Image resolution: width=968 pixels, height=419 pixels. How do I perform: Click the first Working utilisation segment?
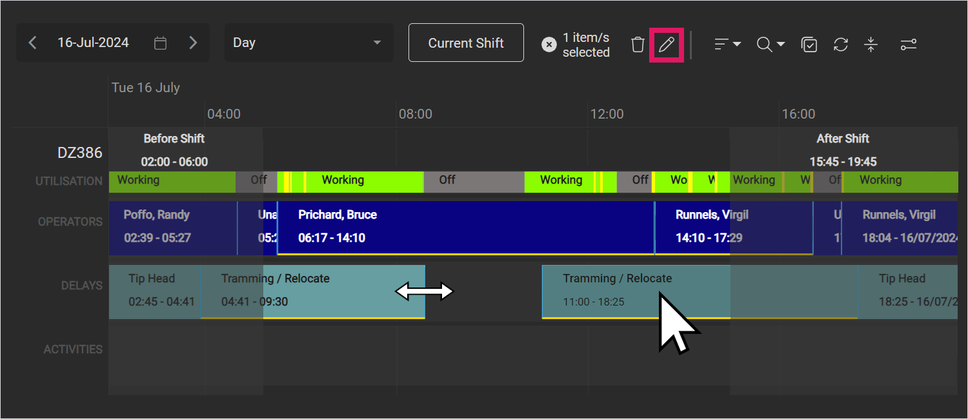pos(172,181)
